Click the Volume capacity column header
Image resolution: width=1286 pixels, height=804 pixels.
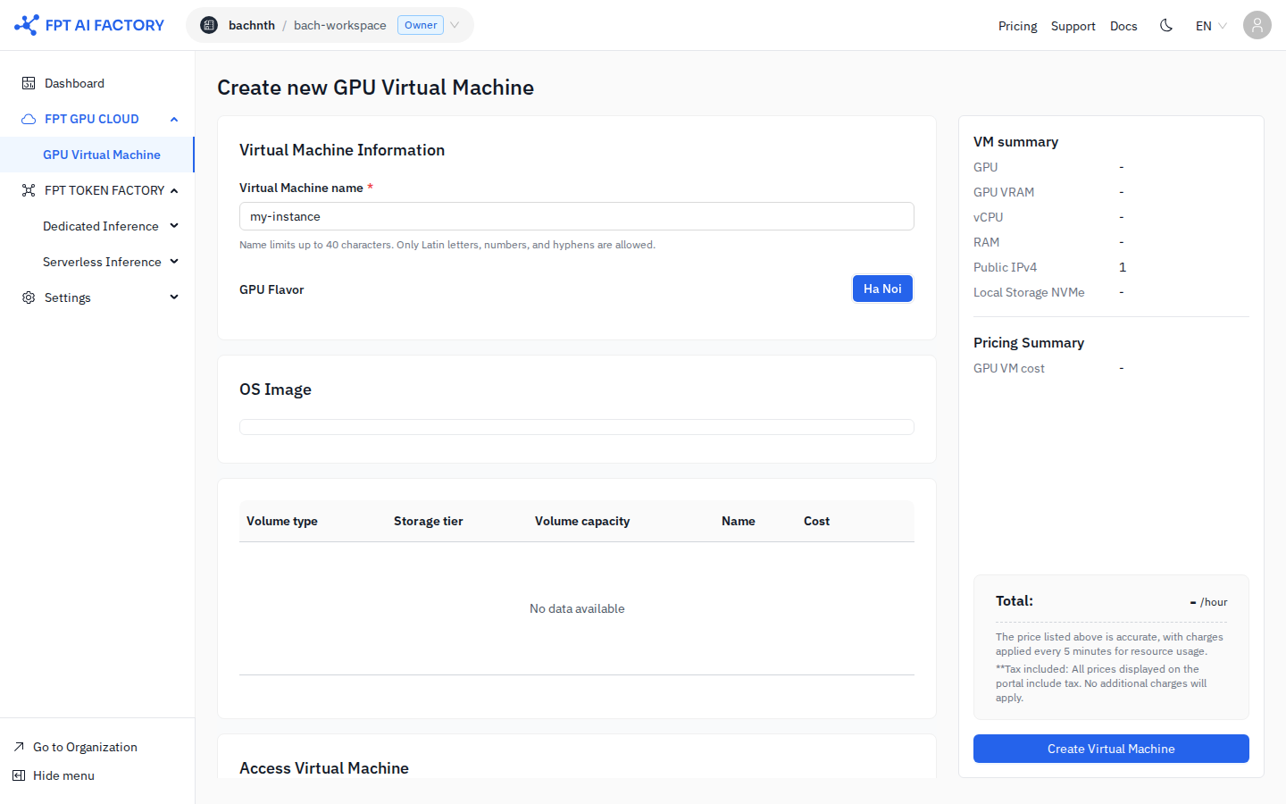582,521
